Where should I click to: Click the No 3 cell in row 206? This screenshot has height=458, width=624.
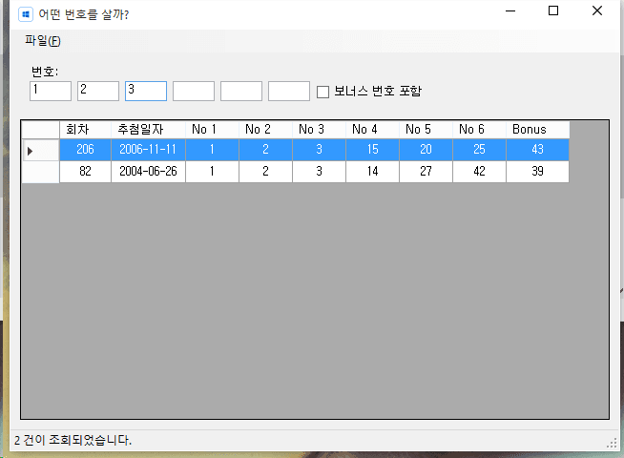(320, 150)
